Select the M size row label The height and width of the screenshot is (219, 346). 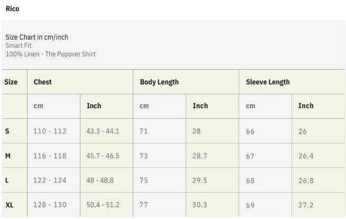(8, 156)
